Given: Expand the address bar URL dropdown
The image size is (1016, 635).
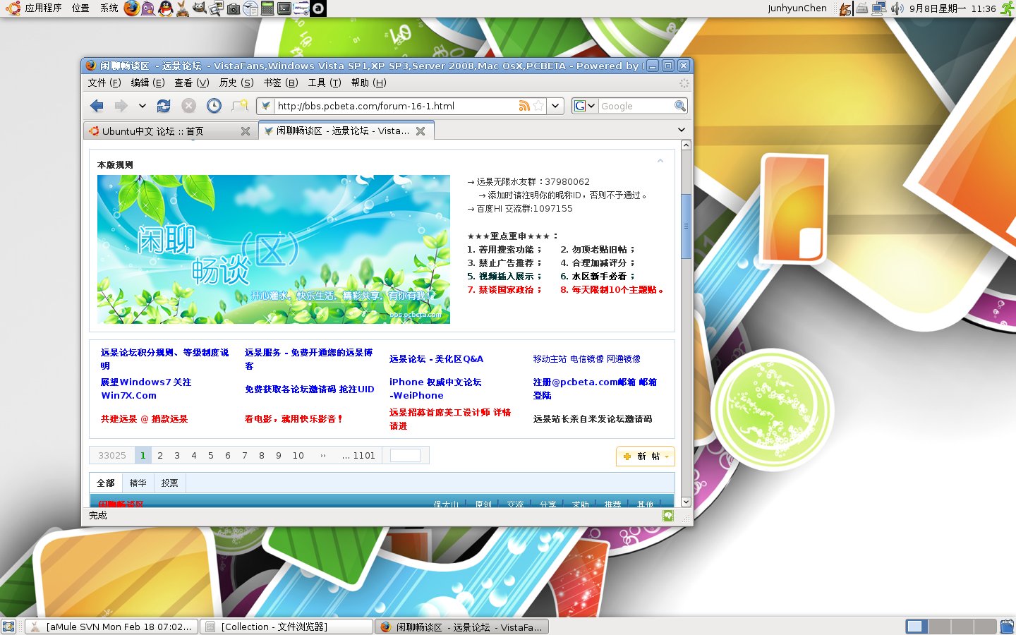Looking at the screenshot, I should 556,106.
